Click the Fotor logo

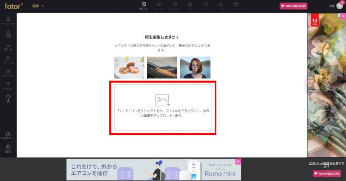[x=14, y=6]
